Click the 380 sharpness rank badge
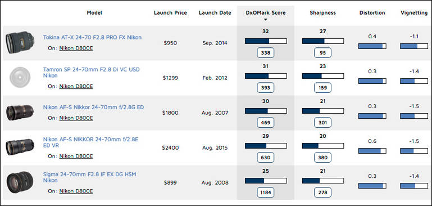Screen dimensions: 432x206 (x=322, y=158)
